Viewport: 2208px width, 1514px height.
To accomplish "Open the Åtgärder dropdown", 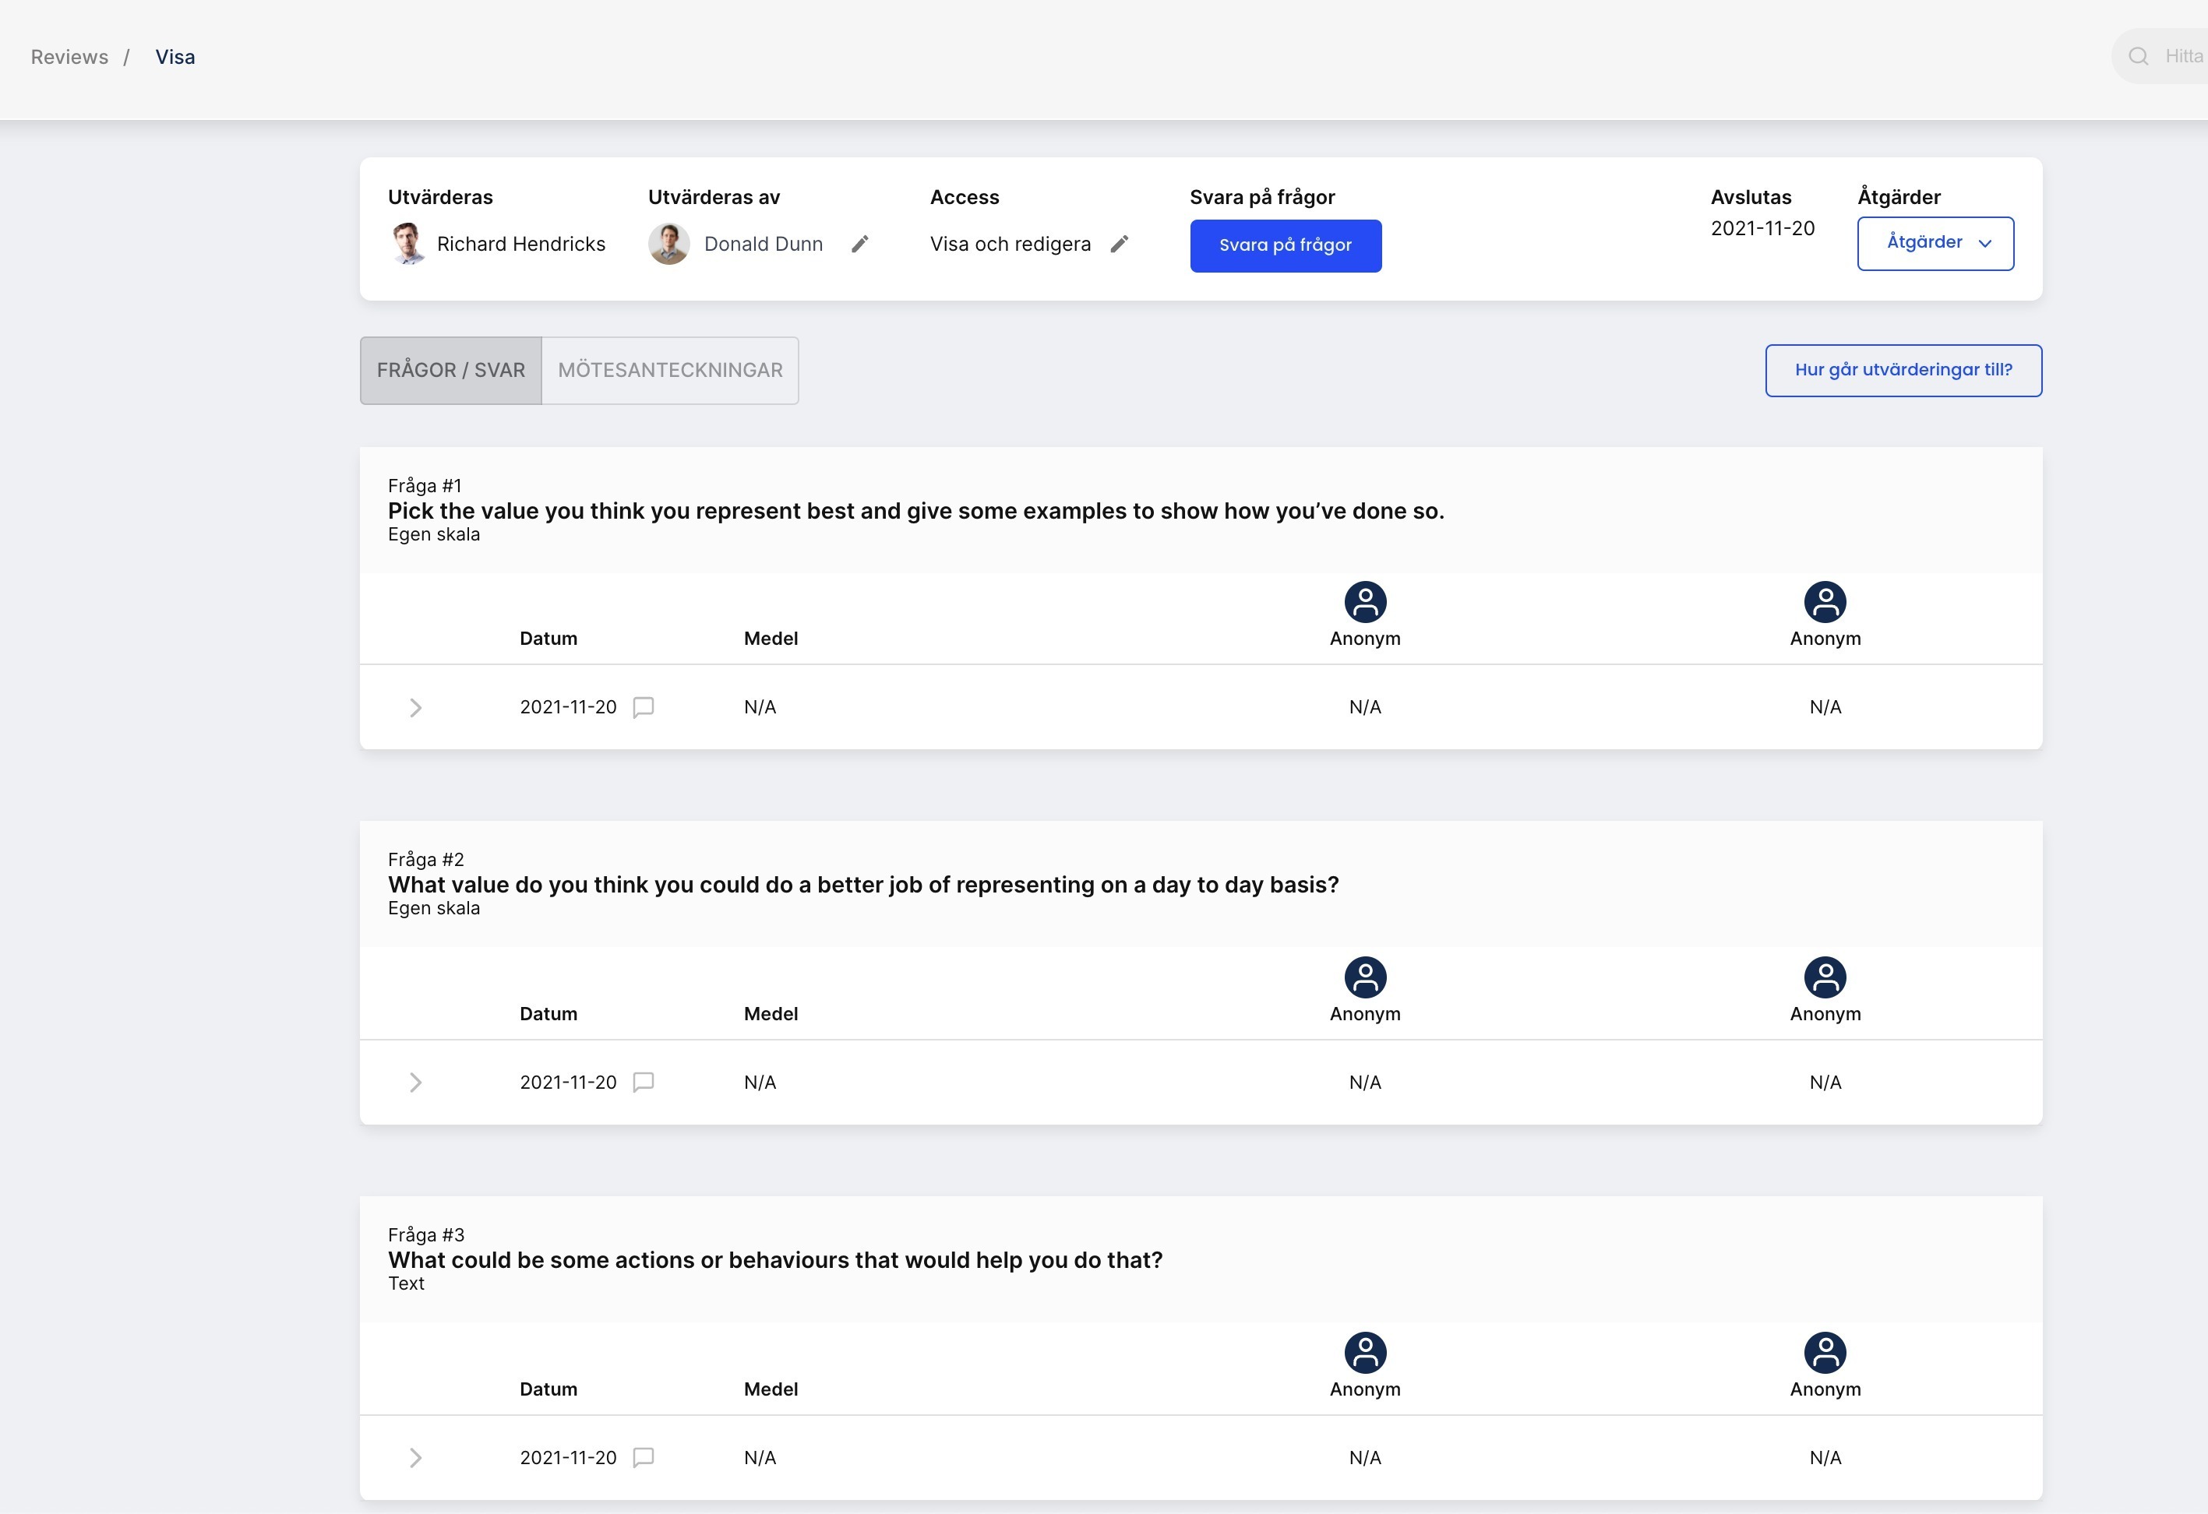I will [x=1935, y=243].
